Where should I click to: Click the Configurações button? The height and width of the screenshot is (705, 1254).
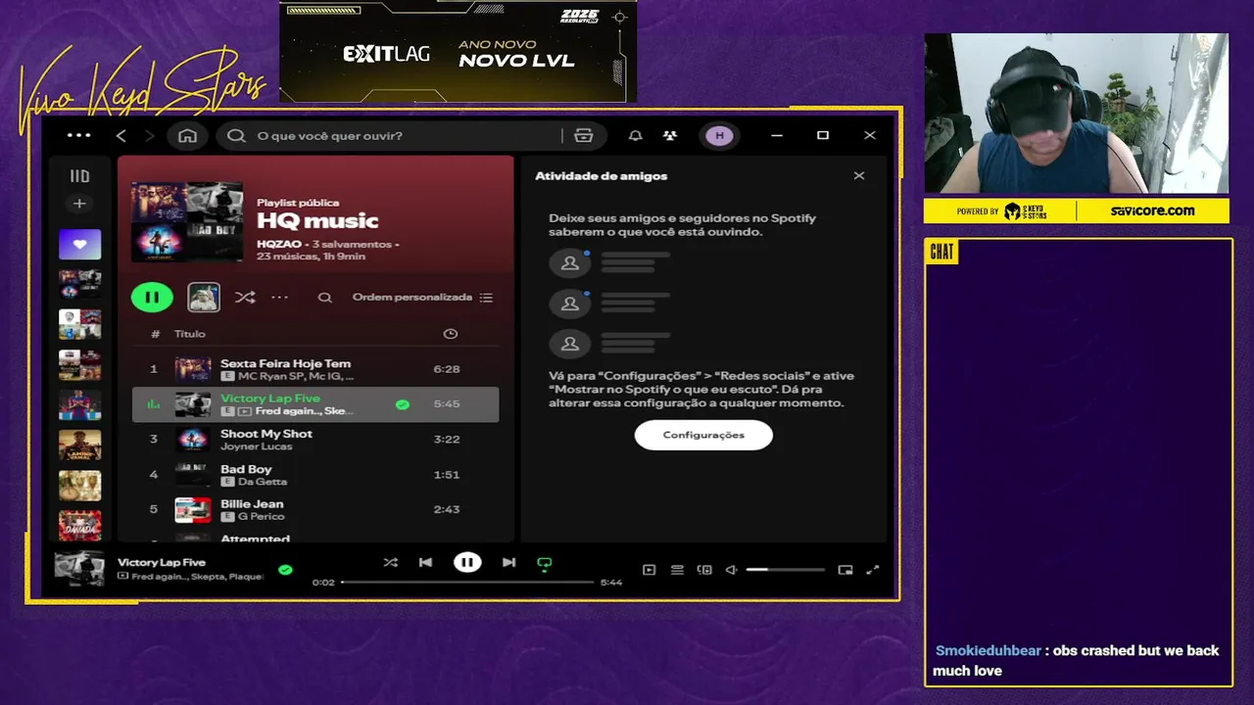pos(703,435)
